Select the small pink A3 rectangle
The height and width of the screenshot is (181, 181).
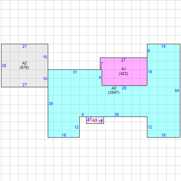coord(95,120)
